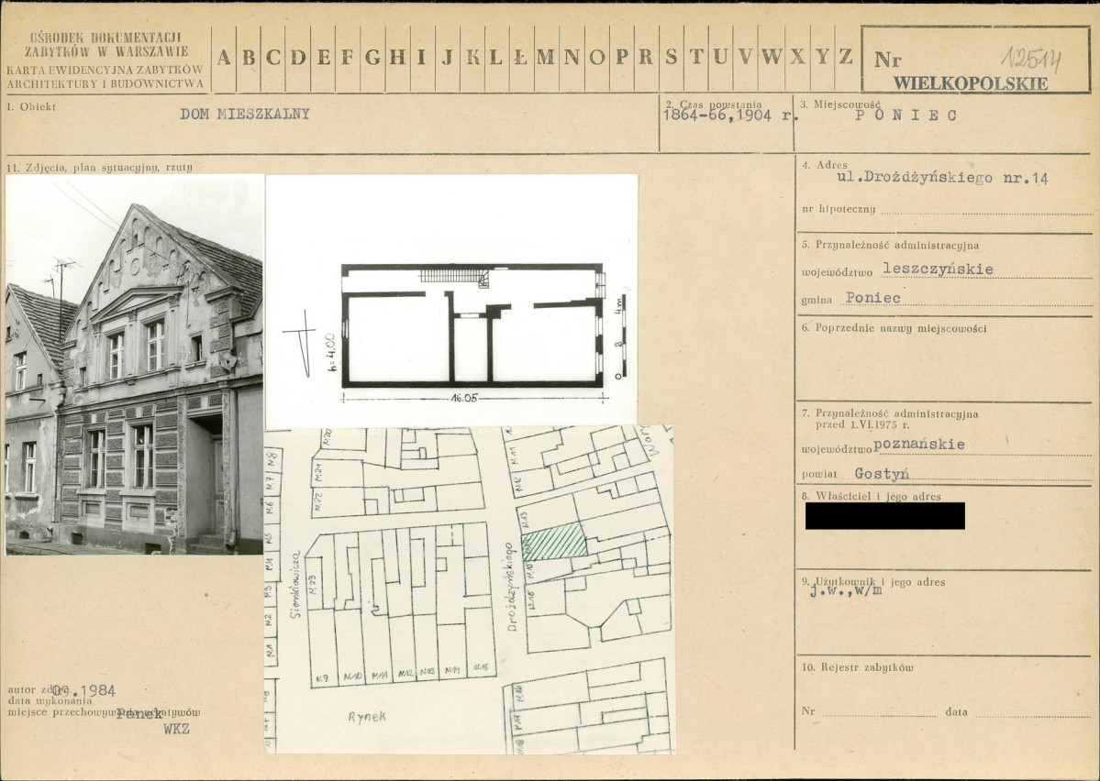Select the letter P index box
This screenshot has height=781, width=1100.
click(621, 59)
